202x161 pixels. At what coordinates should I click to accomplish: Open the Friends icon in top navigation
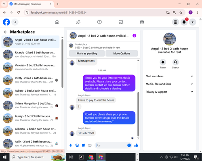(x=78, y=22)
